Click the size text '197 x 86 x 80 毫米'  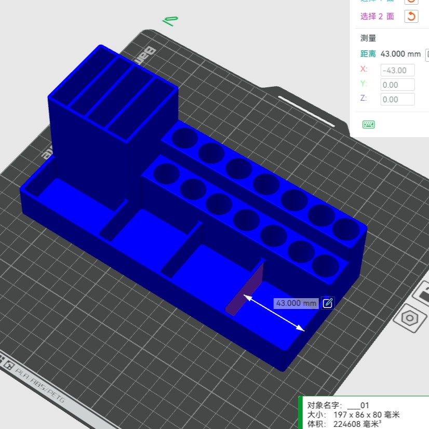coord(367,415)
